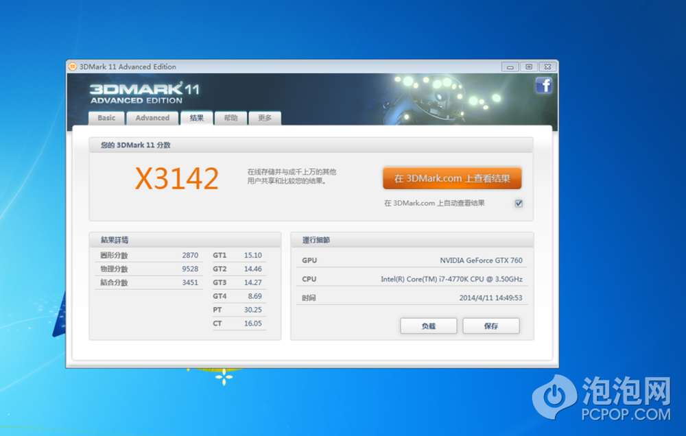Open the 帮助 tab
Viewport: 686px width, 436px height.
pyautogui.click(x=230, y=118)
